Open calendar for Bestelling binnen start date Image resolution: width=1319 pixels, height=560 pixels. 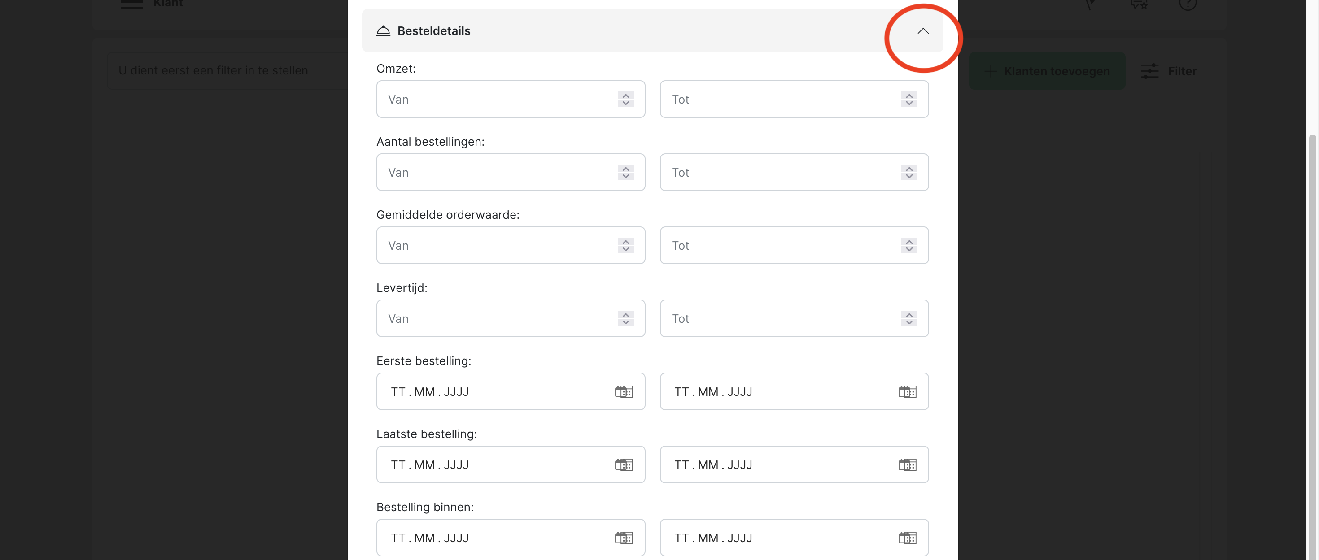pyautogui.click(x=623, y=538)
